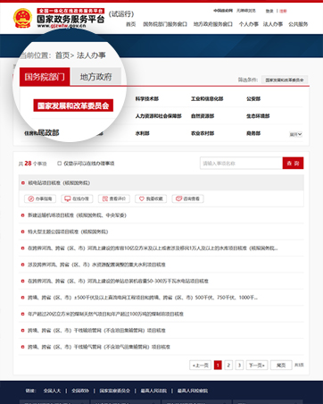The image size is (323, 404).
Task: Select 农业农村部 department
Action: tap(203, 133)
